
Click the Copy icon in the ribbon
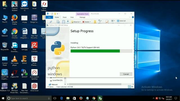click(58, 22)
